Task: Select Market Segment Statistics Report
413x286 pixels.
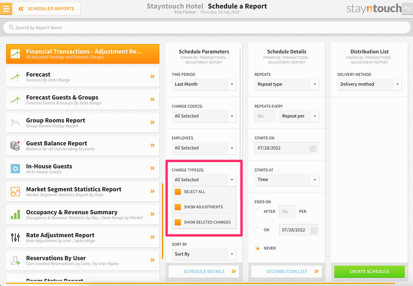Action: coord(83,191)
